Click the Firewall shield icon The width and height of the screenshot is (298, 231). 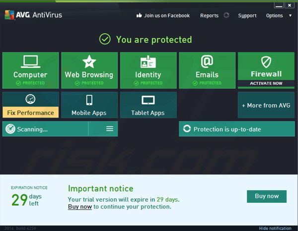click(x=266, y=62)
